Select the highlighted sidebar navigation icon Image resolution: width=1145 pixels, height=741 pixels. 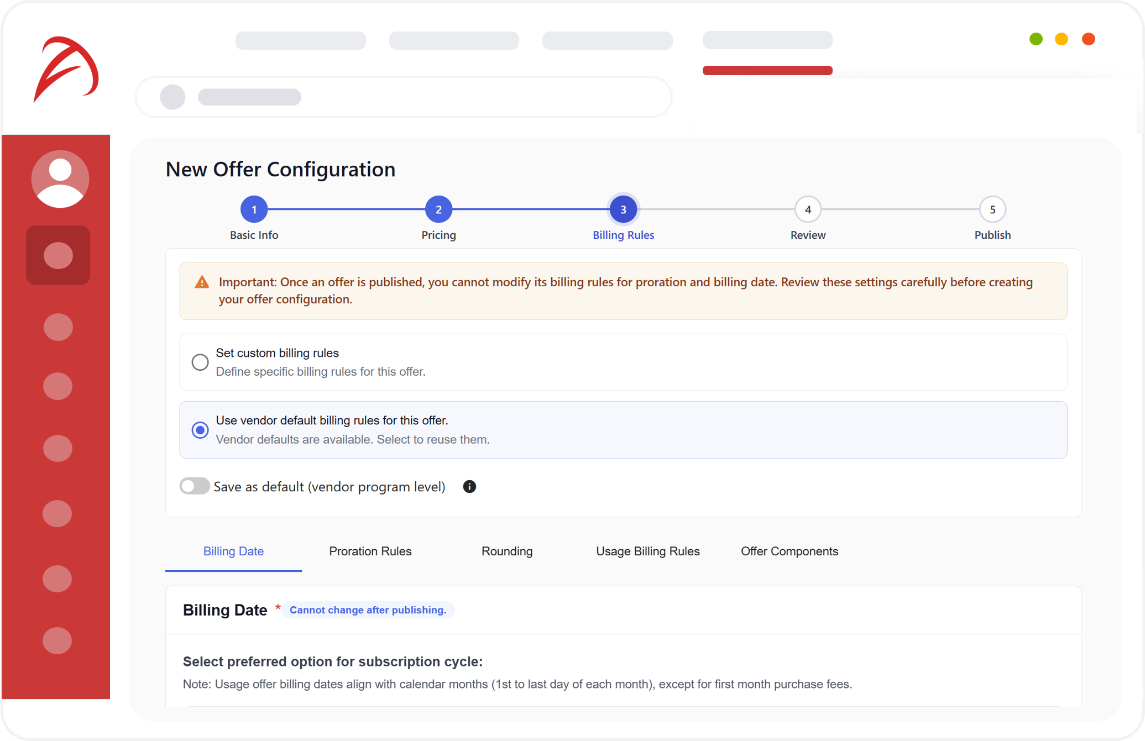click(x=57, y=255)
